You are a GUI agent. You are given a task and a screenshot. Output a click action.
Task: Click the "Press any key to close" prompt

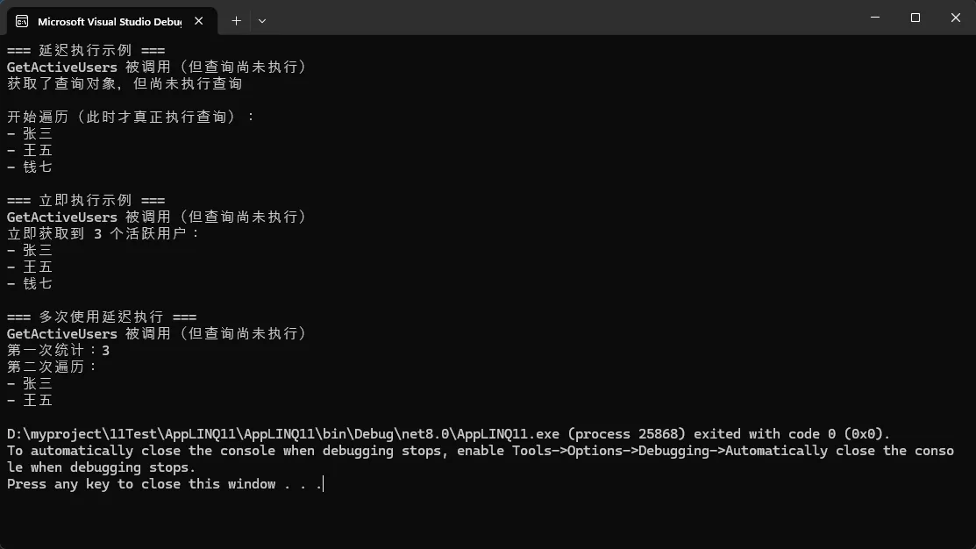165,484
